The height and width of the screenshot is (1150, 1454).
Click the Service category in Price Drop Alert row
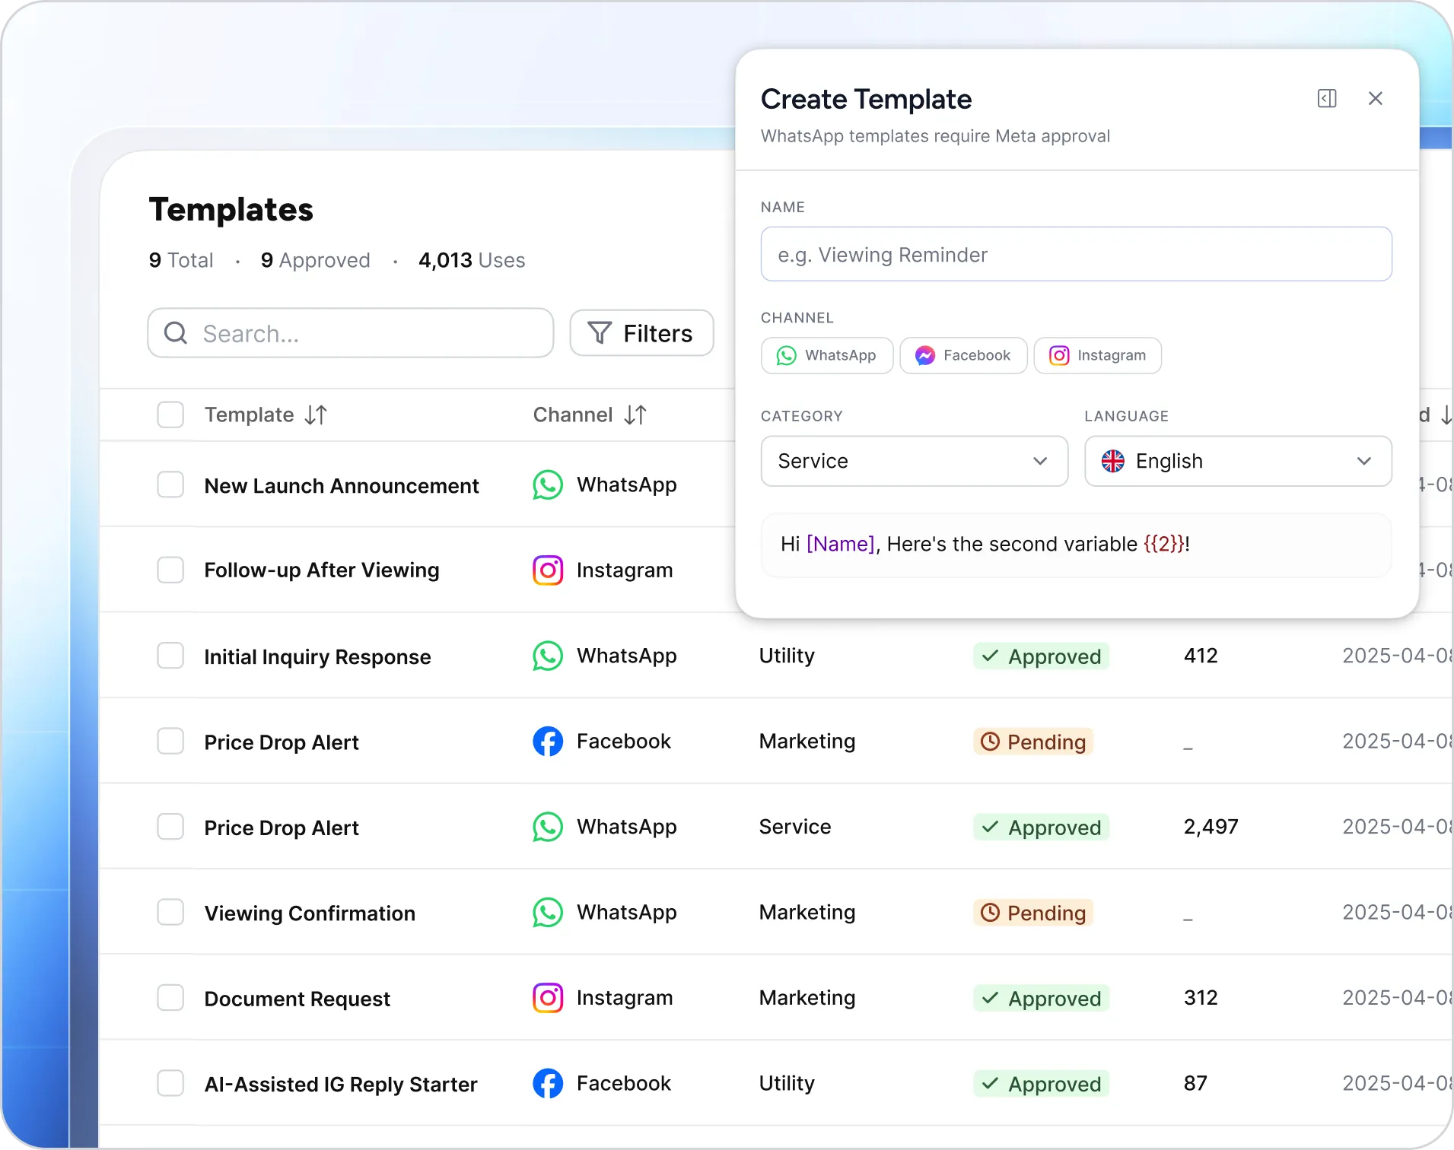(x=795, y=827)
